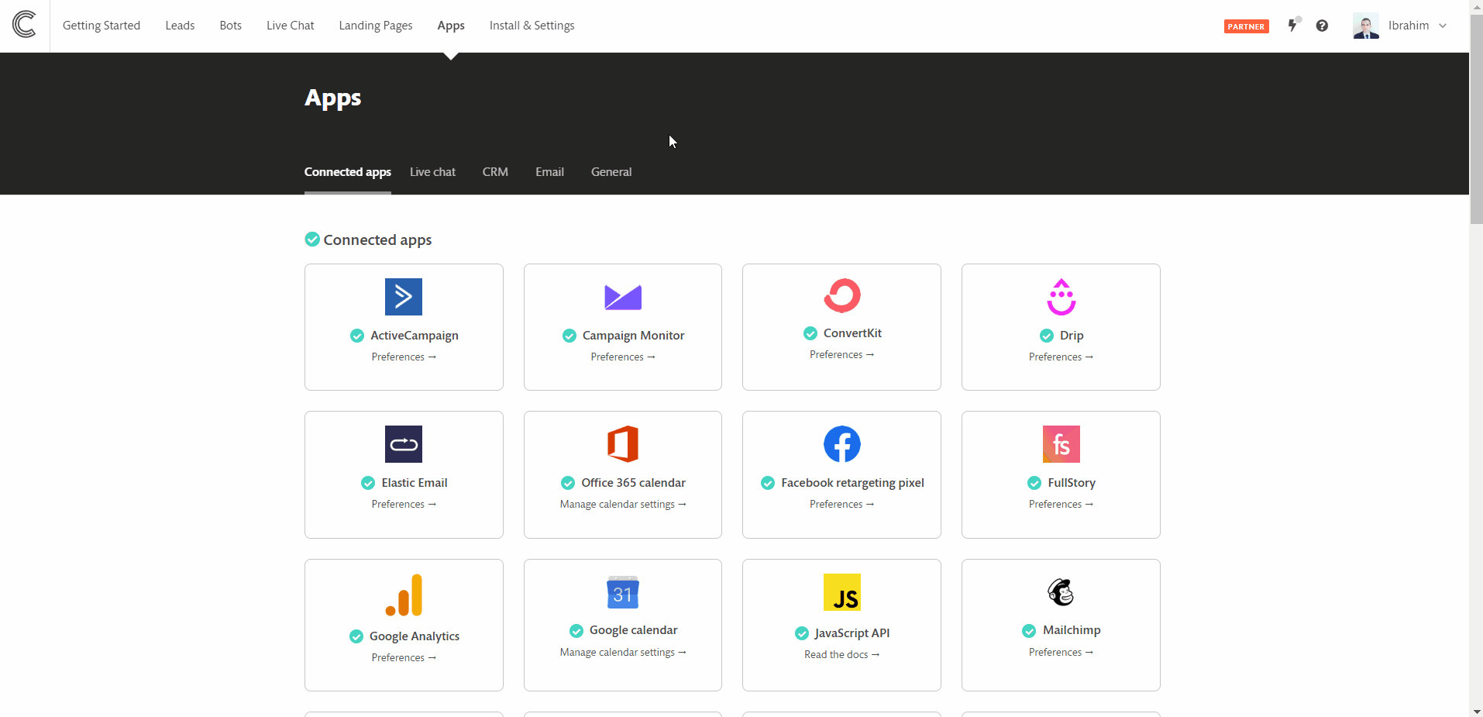Go to Leads section
The image size is (1483, 717).
pos(180,26)
